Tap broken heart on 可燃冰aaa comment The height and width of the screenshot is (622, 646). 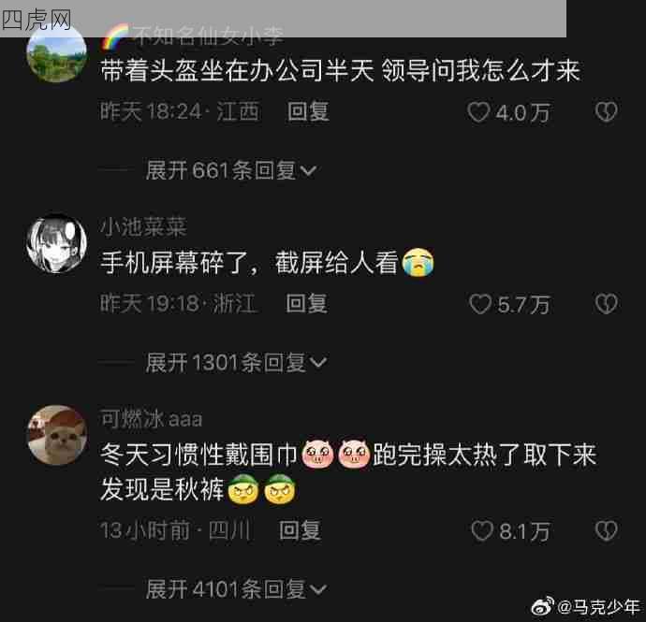[606, 530]
